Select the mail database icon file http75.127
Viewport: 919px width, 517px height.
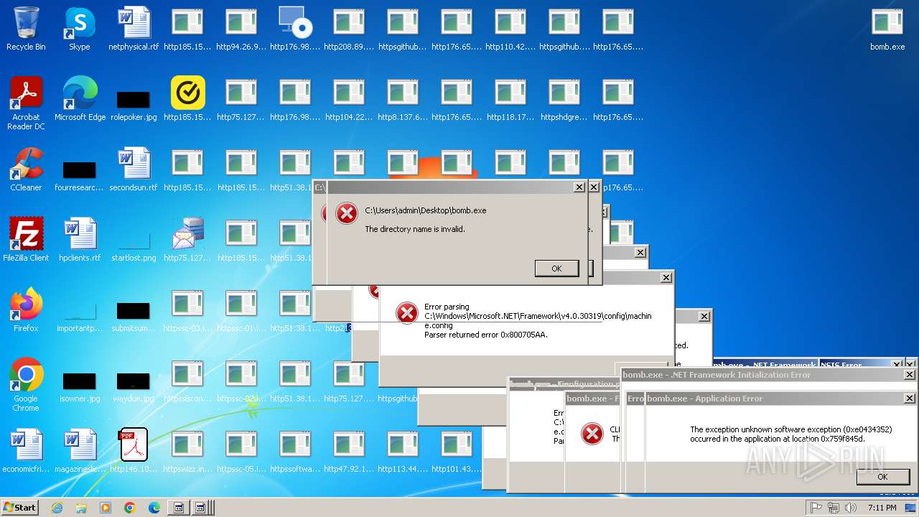pos(187,240)
